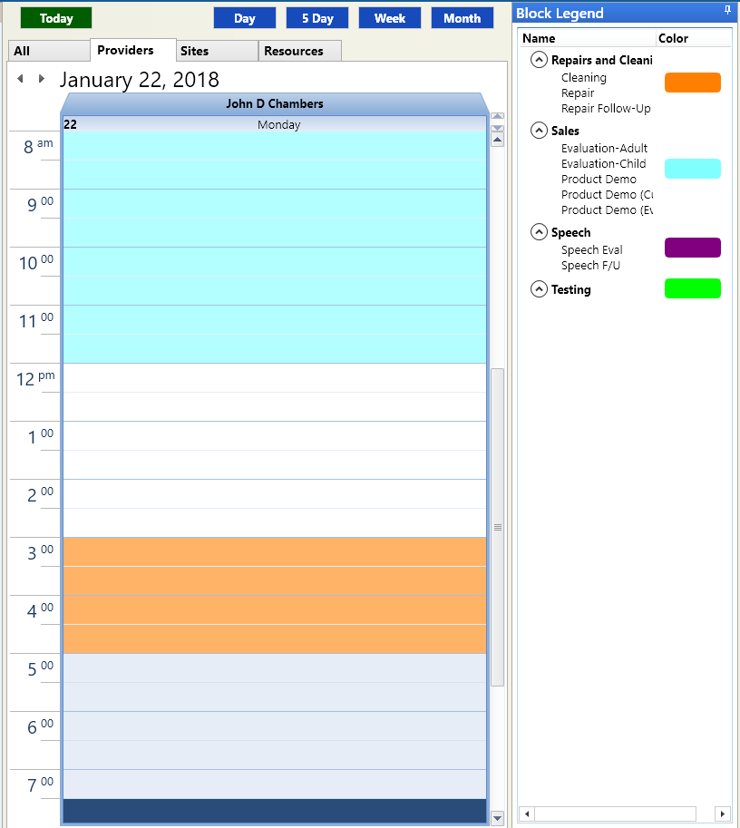Select the 10:00 time slot
The width and height of the screenshot is (740, 828).
pos(274,262)
